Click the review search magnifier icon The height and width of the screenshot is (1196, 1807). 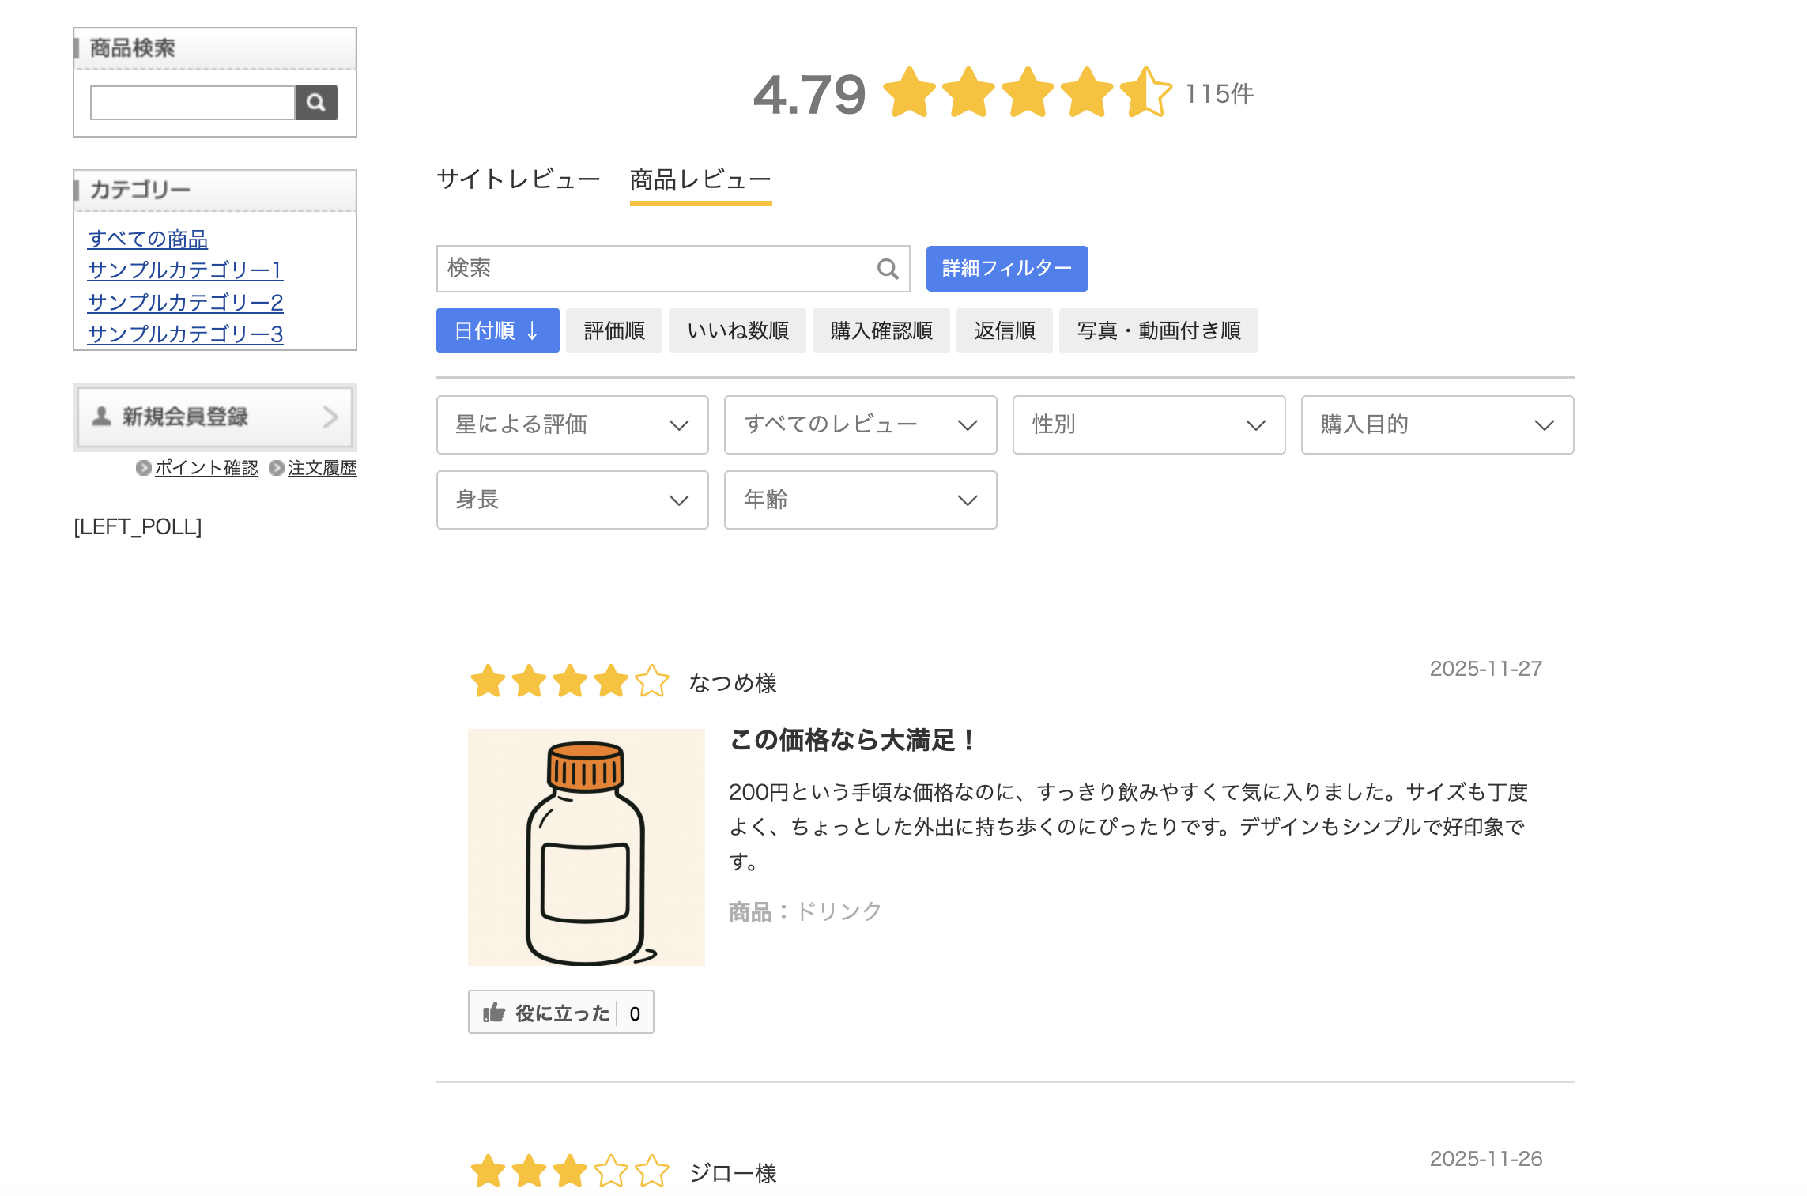888,269
